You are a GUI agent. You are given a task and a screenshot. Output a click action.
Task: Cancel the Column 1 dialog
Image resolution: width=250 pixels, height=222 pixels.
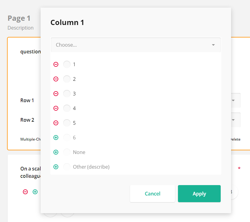(152, 194)
